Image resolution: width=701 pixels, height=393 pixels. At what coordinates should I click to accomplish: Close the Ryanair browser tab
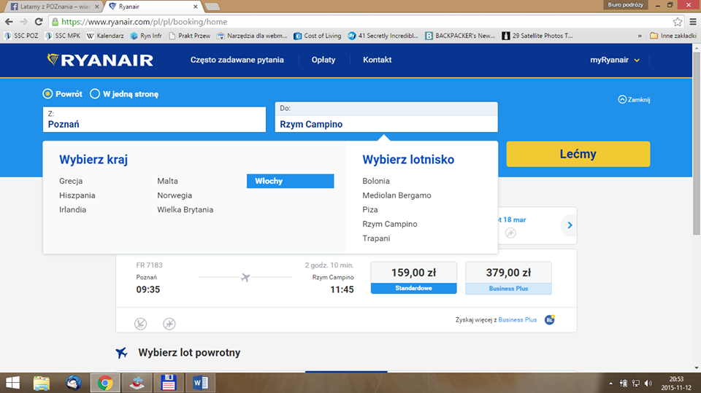(x=196, y=7)
